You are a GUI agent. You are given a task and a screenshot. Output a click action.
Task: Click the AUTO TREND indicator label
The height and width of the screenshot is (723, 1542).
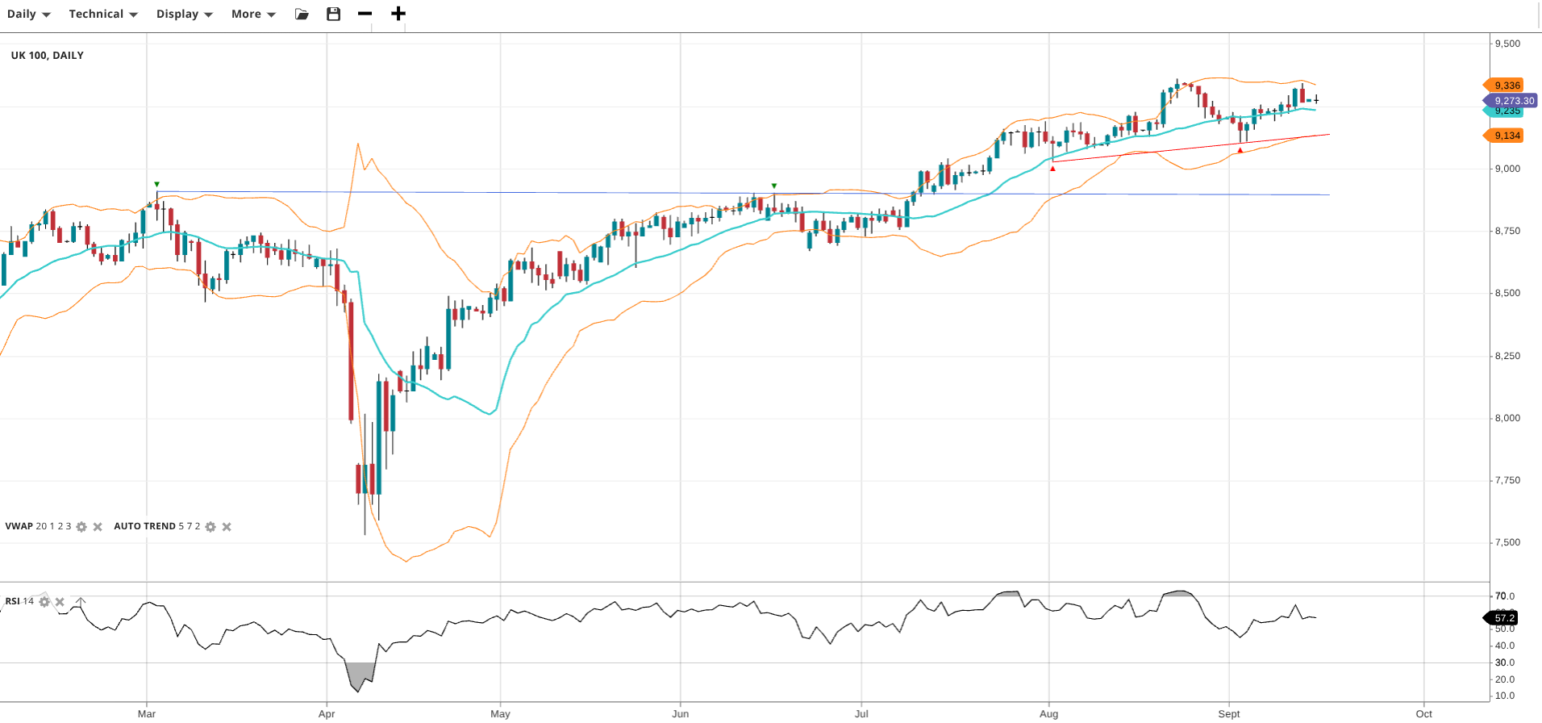144,526
